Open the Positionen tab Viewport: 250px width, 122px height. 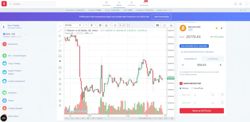(131, 4)
